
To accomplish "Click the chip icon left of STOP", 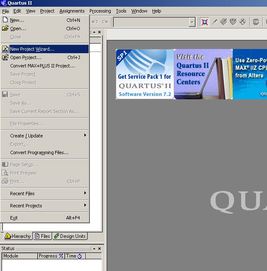I will (x=243, y=22).
